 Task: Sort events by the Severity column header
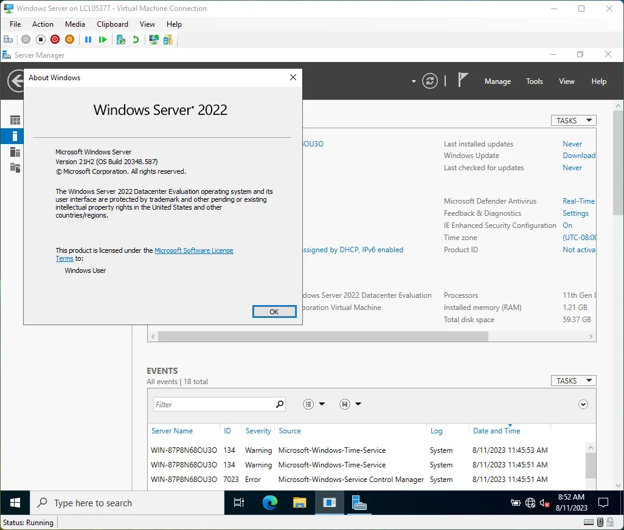pos(258,430)
